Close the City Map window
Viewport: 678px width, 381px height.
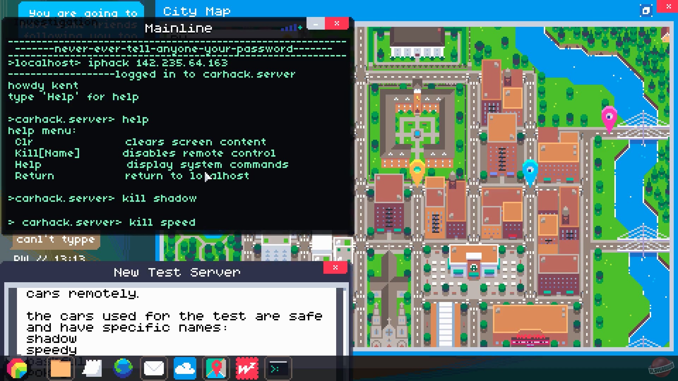coord(668,6)
